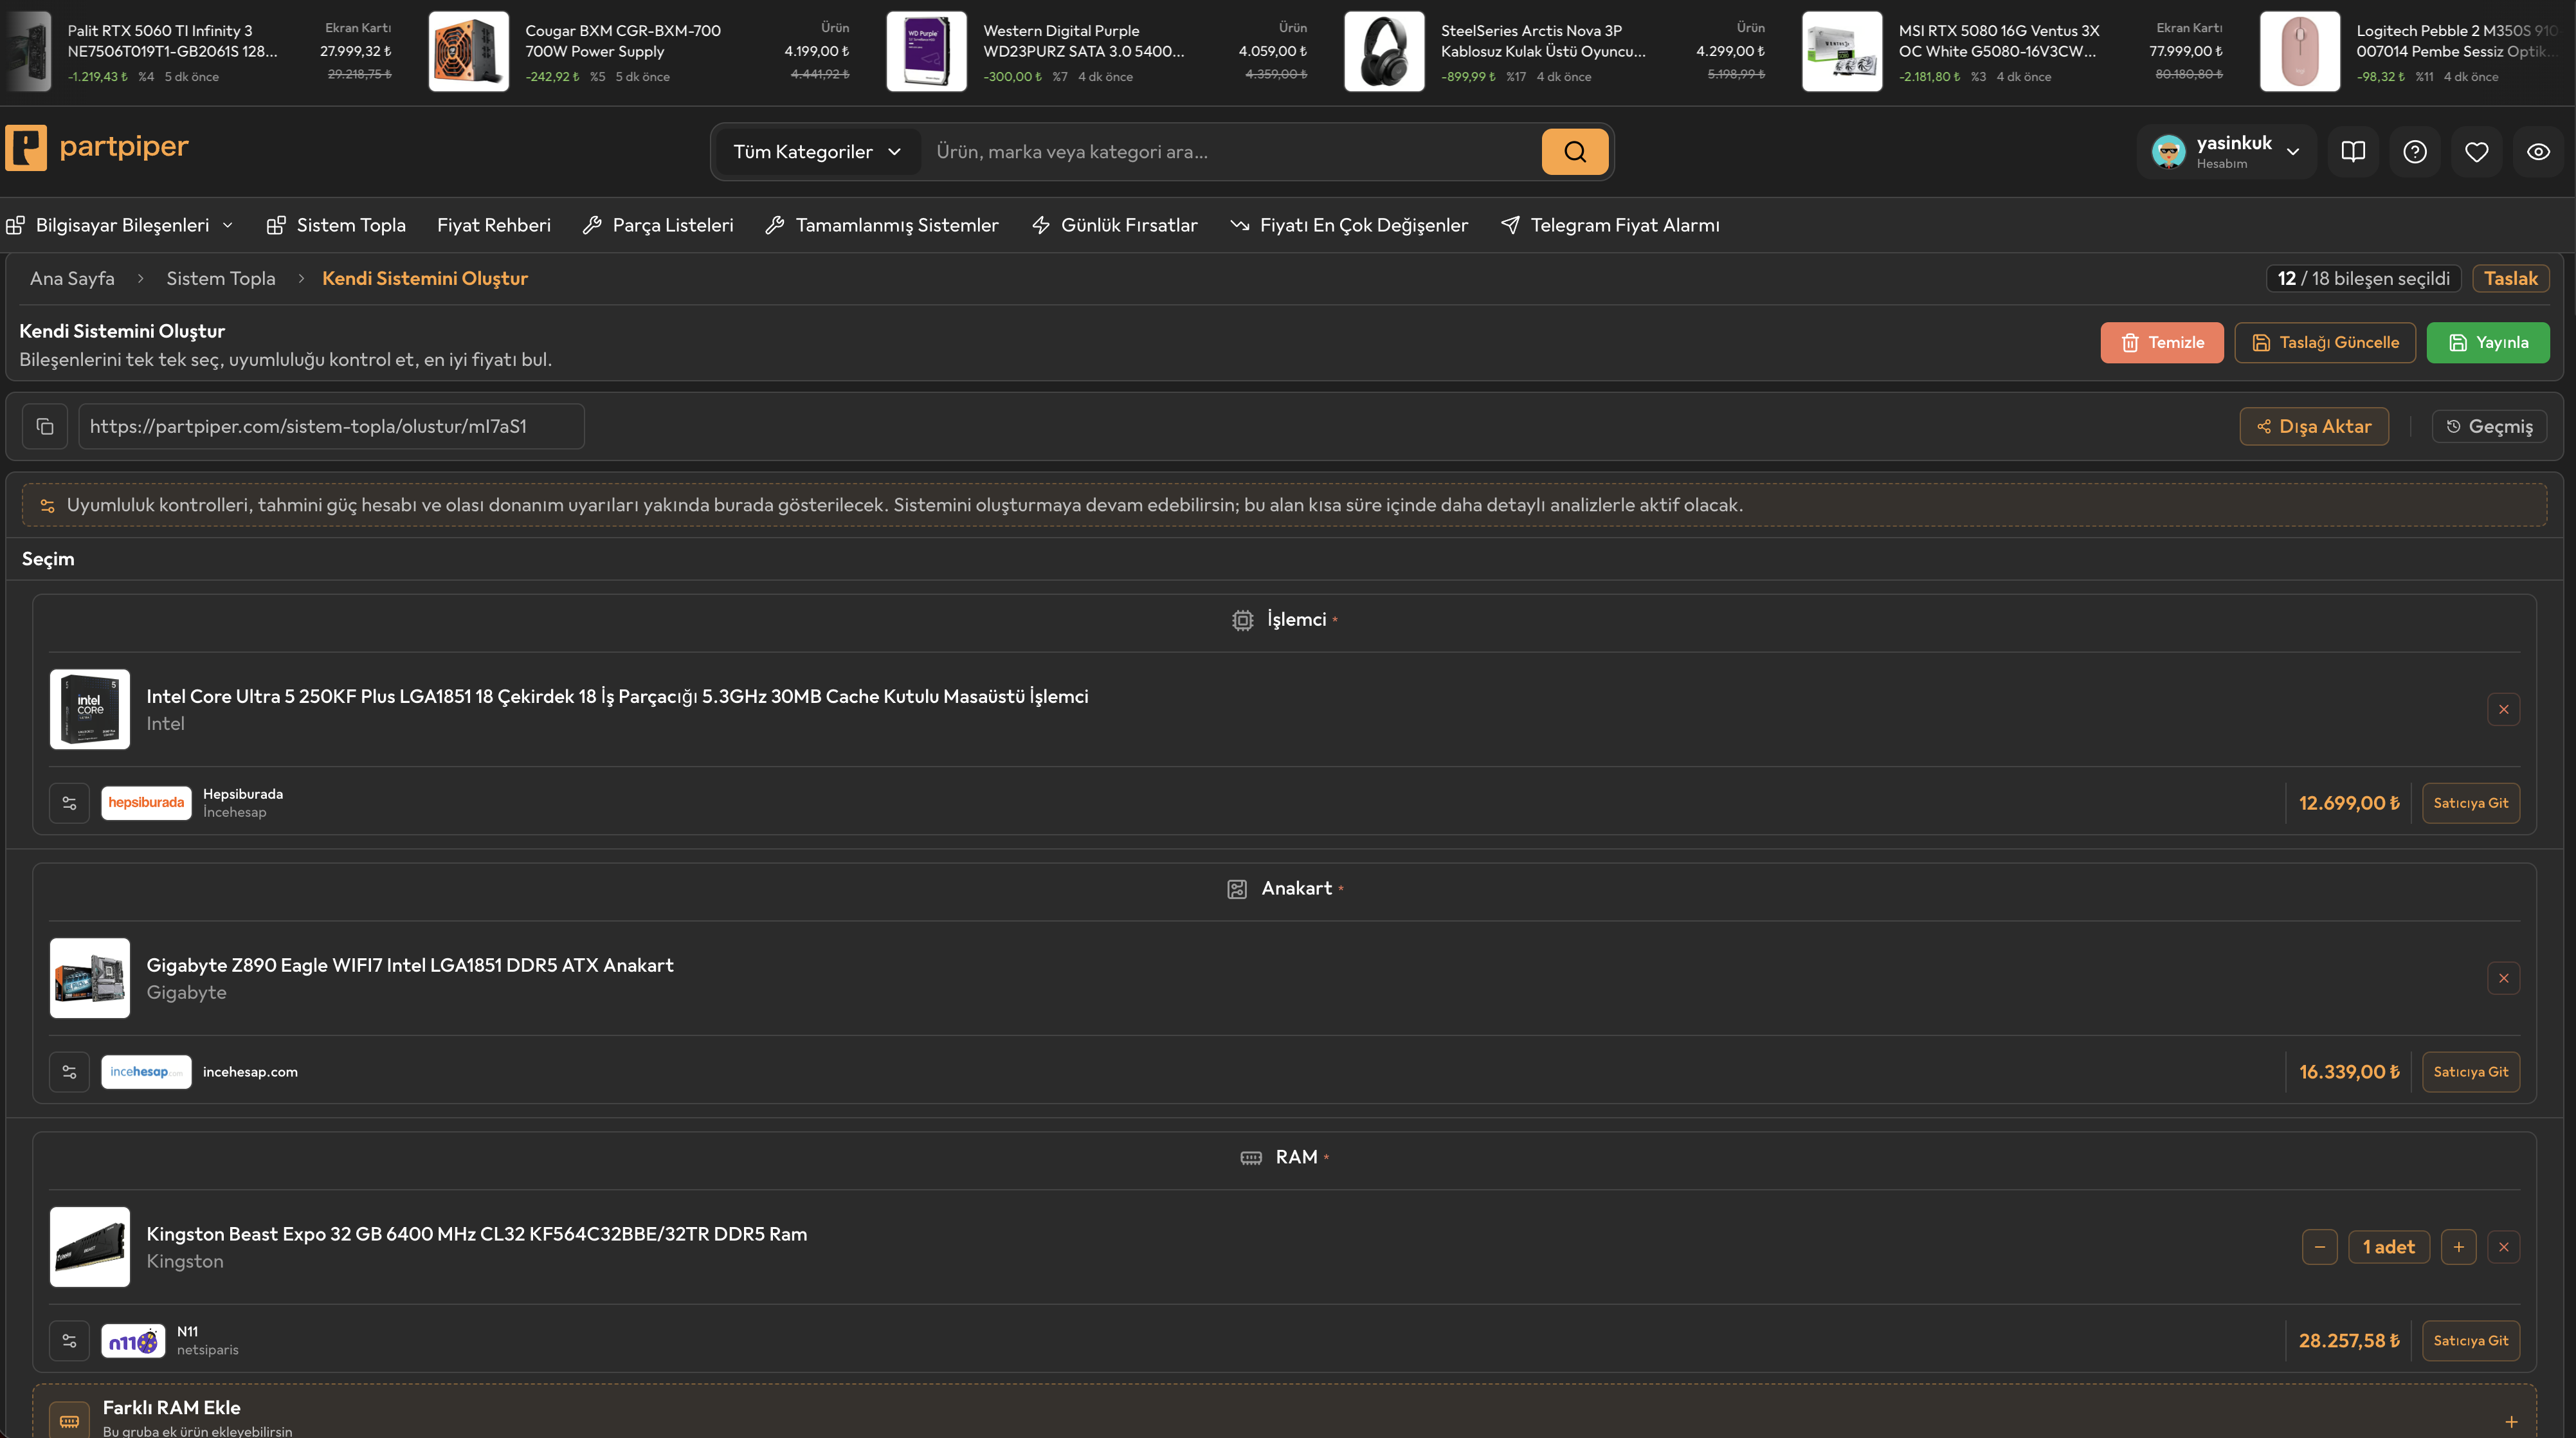Click the SteelSeries headset thumbnail

1384,52
